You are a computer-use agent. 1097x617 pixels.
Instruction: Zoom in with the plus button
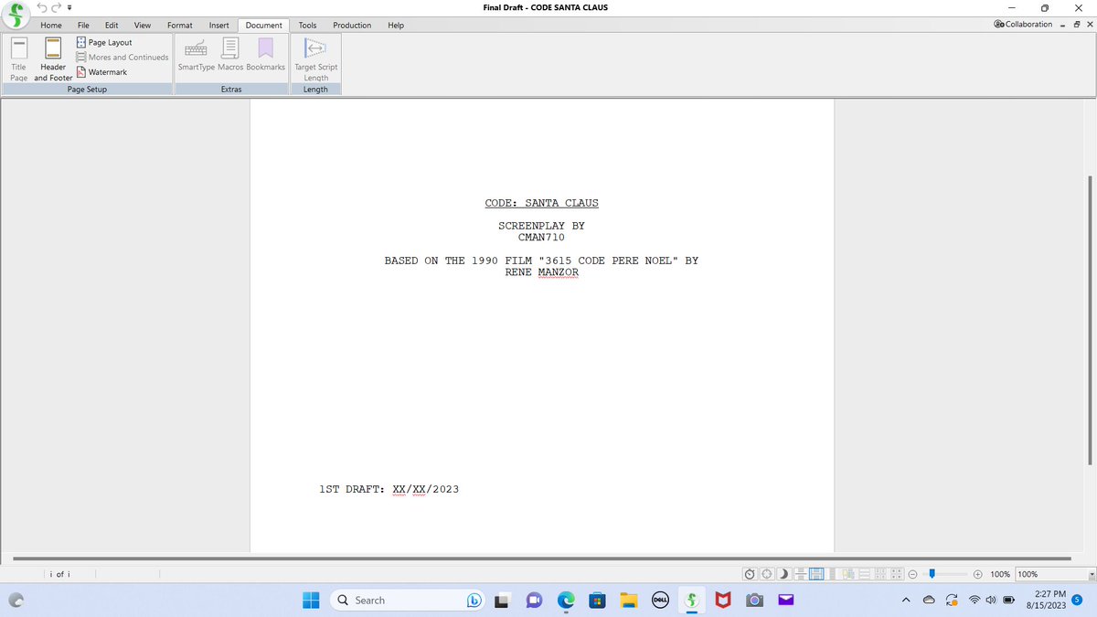(x=977, y=574)
